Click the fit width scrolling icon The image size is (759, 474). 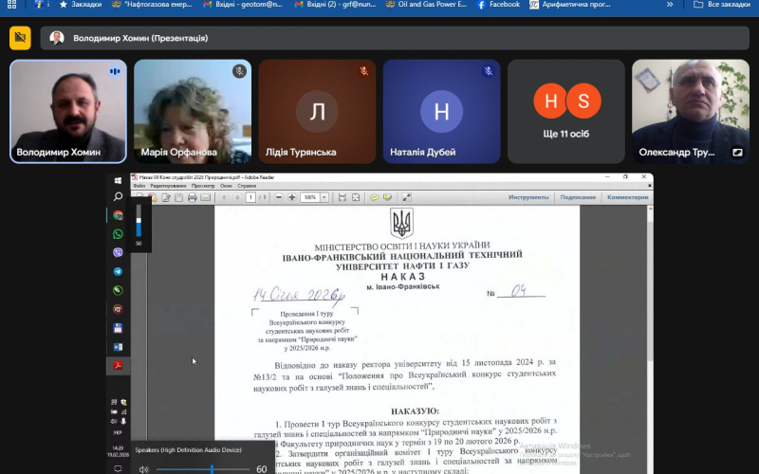pos(342,197)
